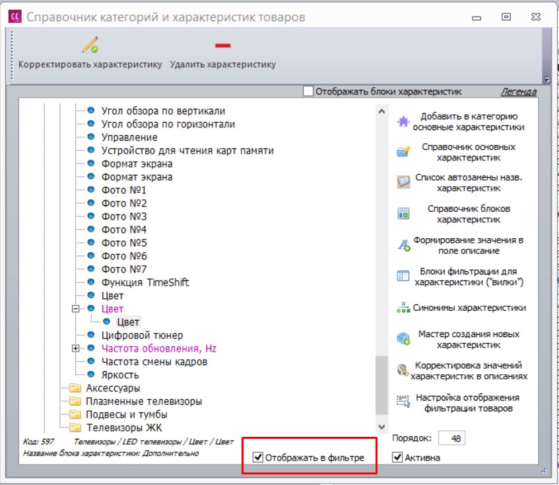Click Удалить характеристику label
The image size is (559, 485).
pos(223,65)
